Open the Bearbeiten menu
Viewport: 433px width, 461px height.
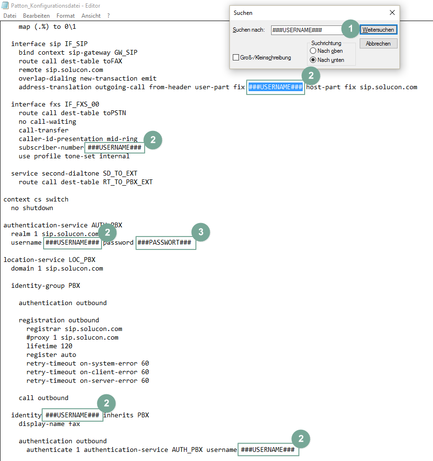pyautogui.click(x=36, y=16)
